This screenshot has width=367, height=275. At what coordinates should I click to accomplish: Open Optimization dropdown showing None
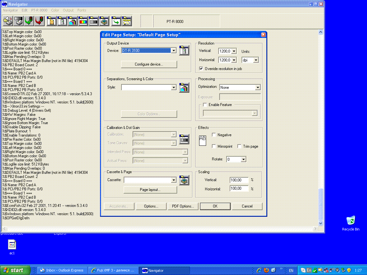click(x=258, y=88)
